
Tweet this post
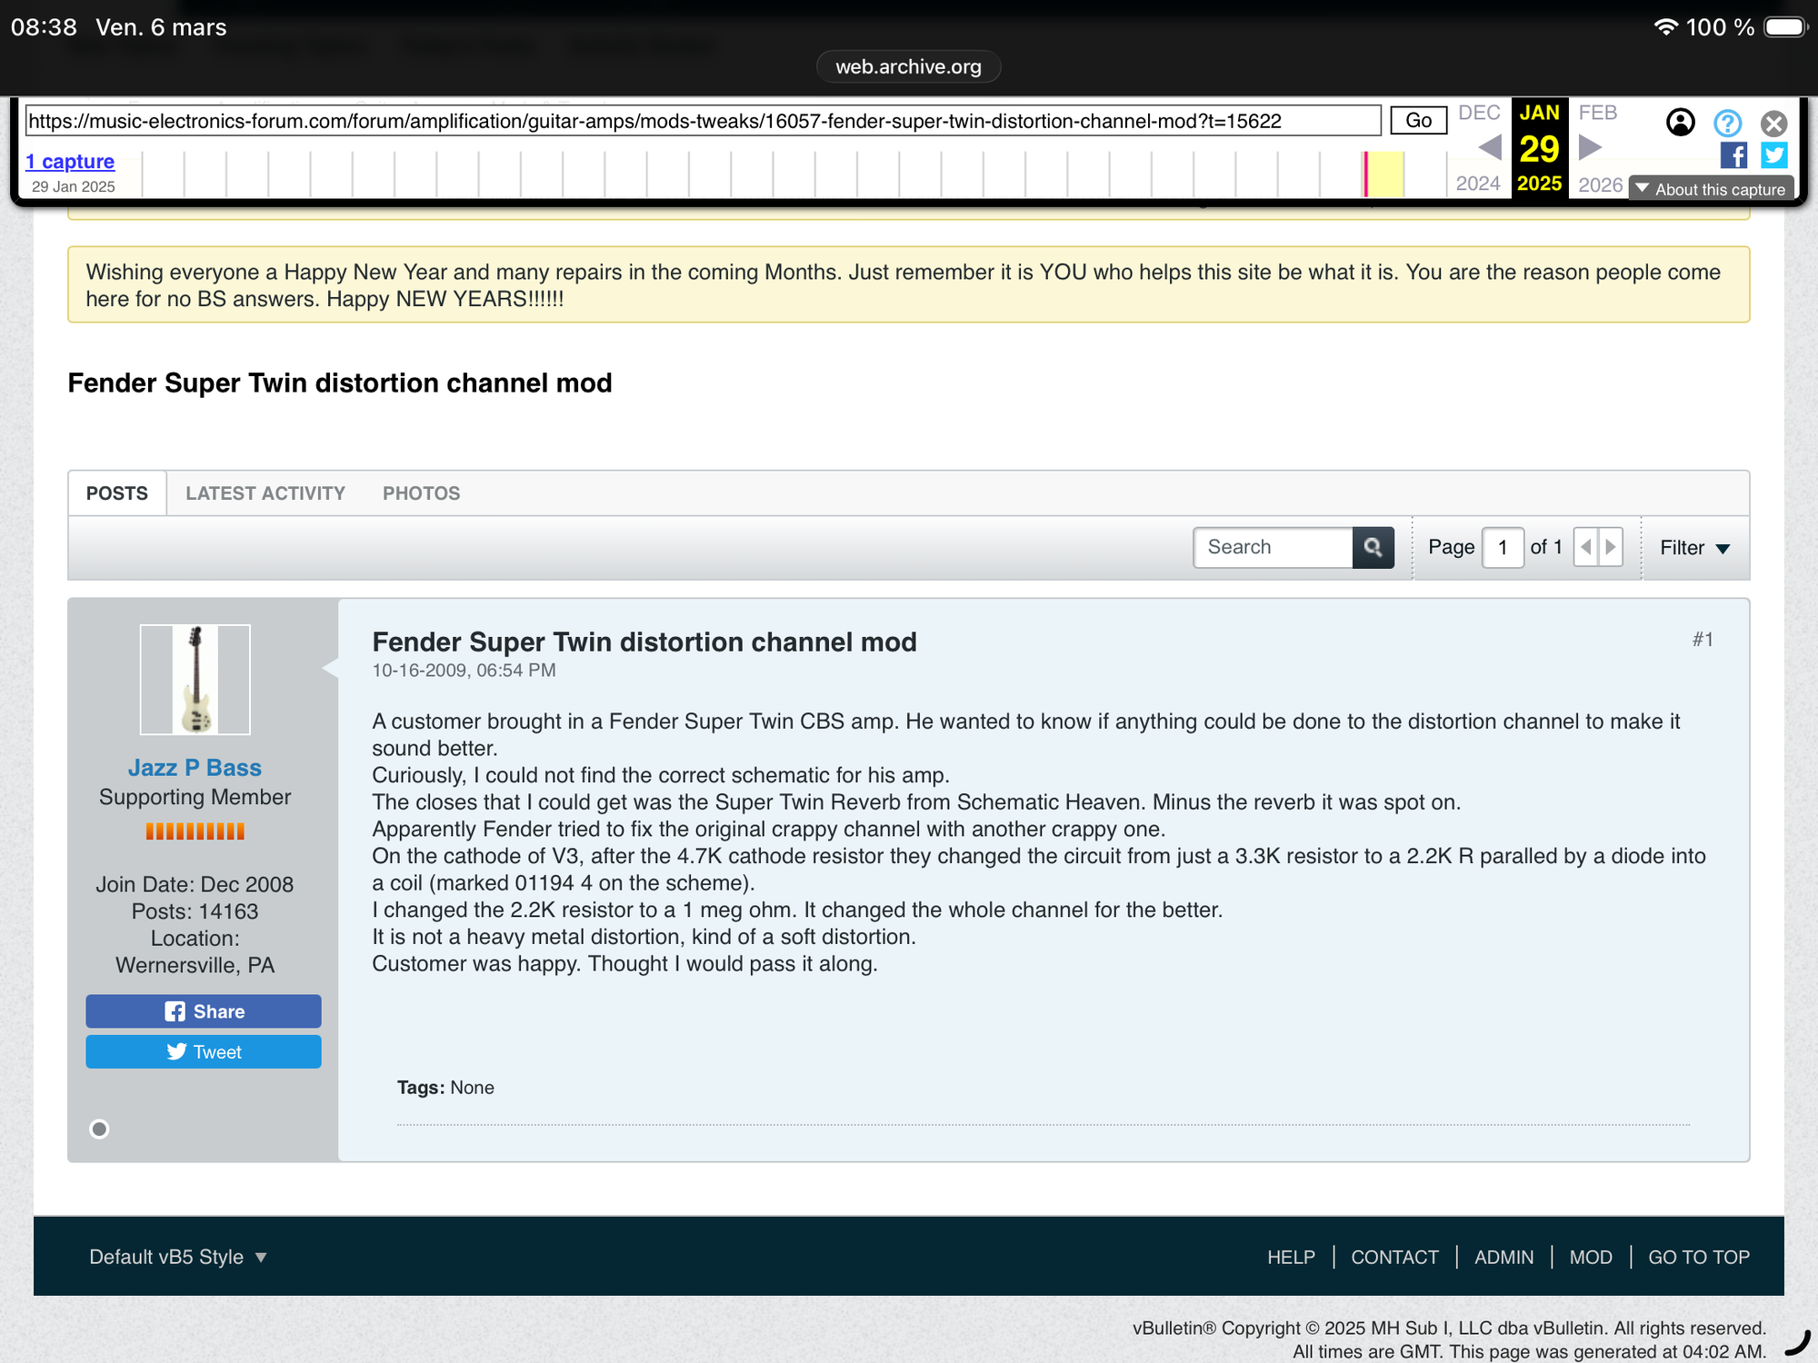[204, 1051]
